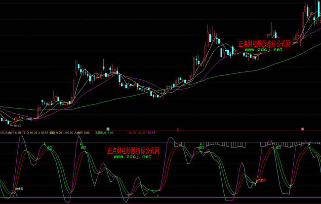Click the red 正点财经 title in the upper chart

tap(264, 43)
